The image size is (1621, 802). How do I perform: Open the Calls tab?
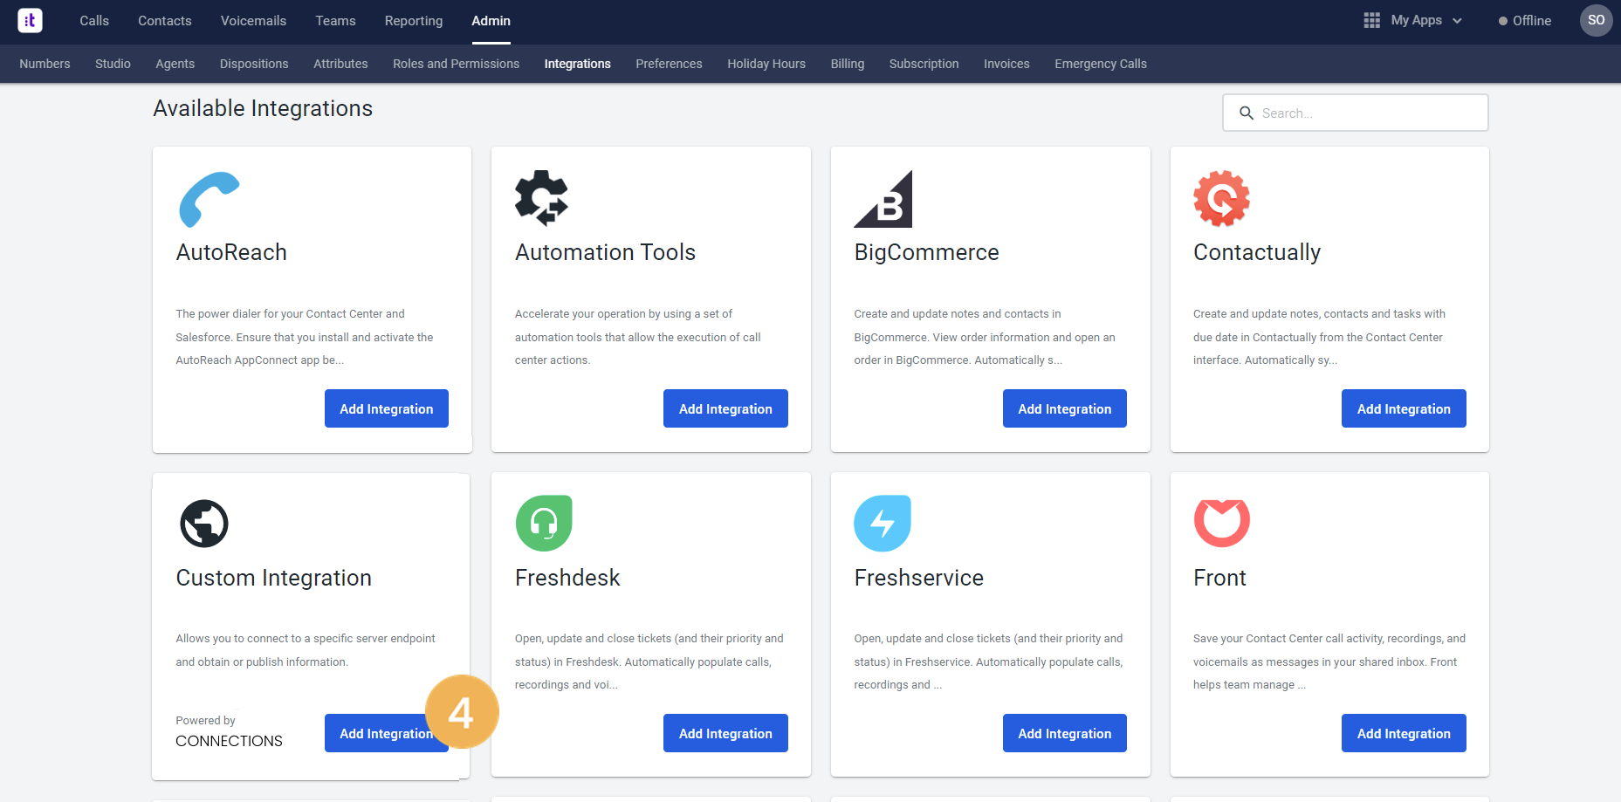[94, 21]
